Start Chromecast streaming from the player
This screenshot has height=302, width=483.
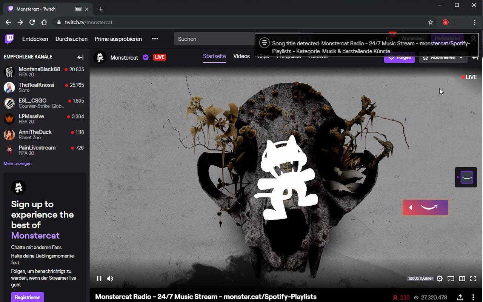(x=451, y=278)
